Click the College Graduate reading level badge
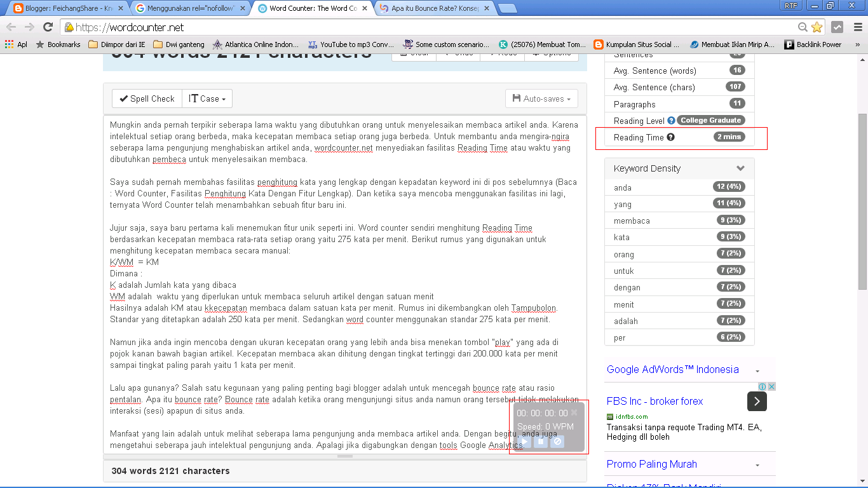Image resolution: width=868 pixels, height=488 pixels. (x=711, y=120)
